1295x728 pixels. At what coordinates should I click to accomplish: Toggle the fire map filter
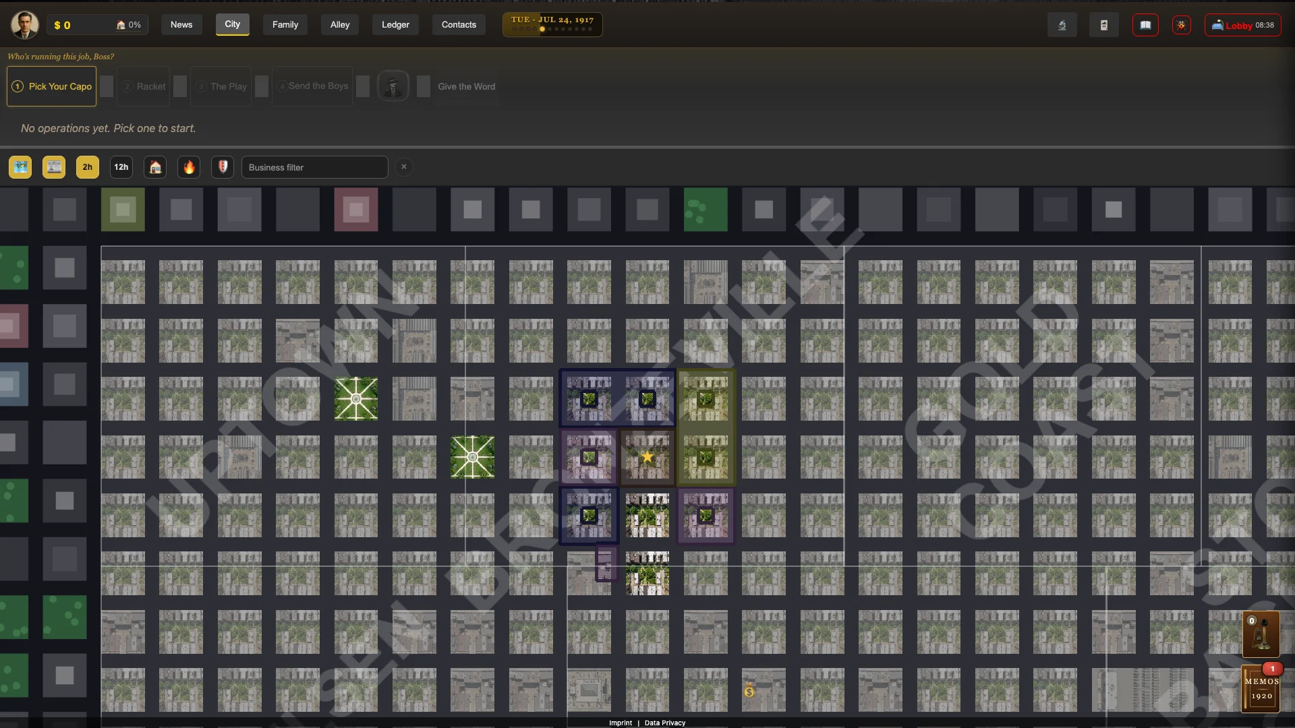point(189,167)
